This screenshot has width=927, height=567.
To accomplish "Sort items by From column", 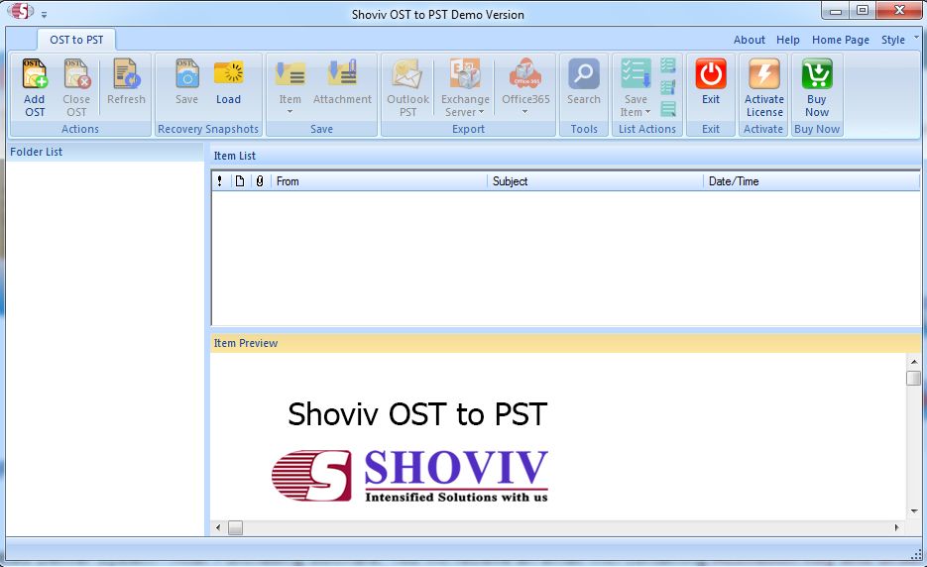I will point(379,181).
